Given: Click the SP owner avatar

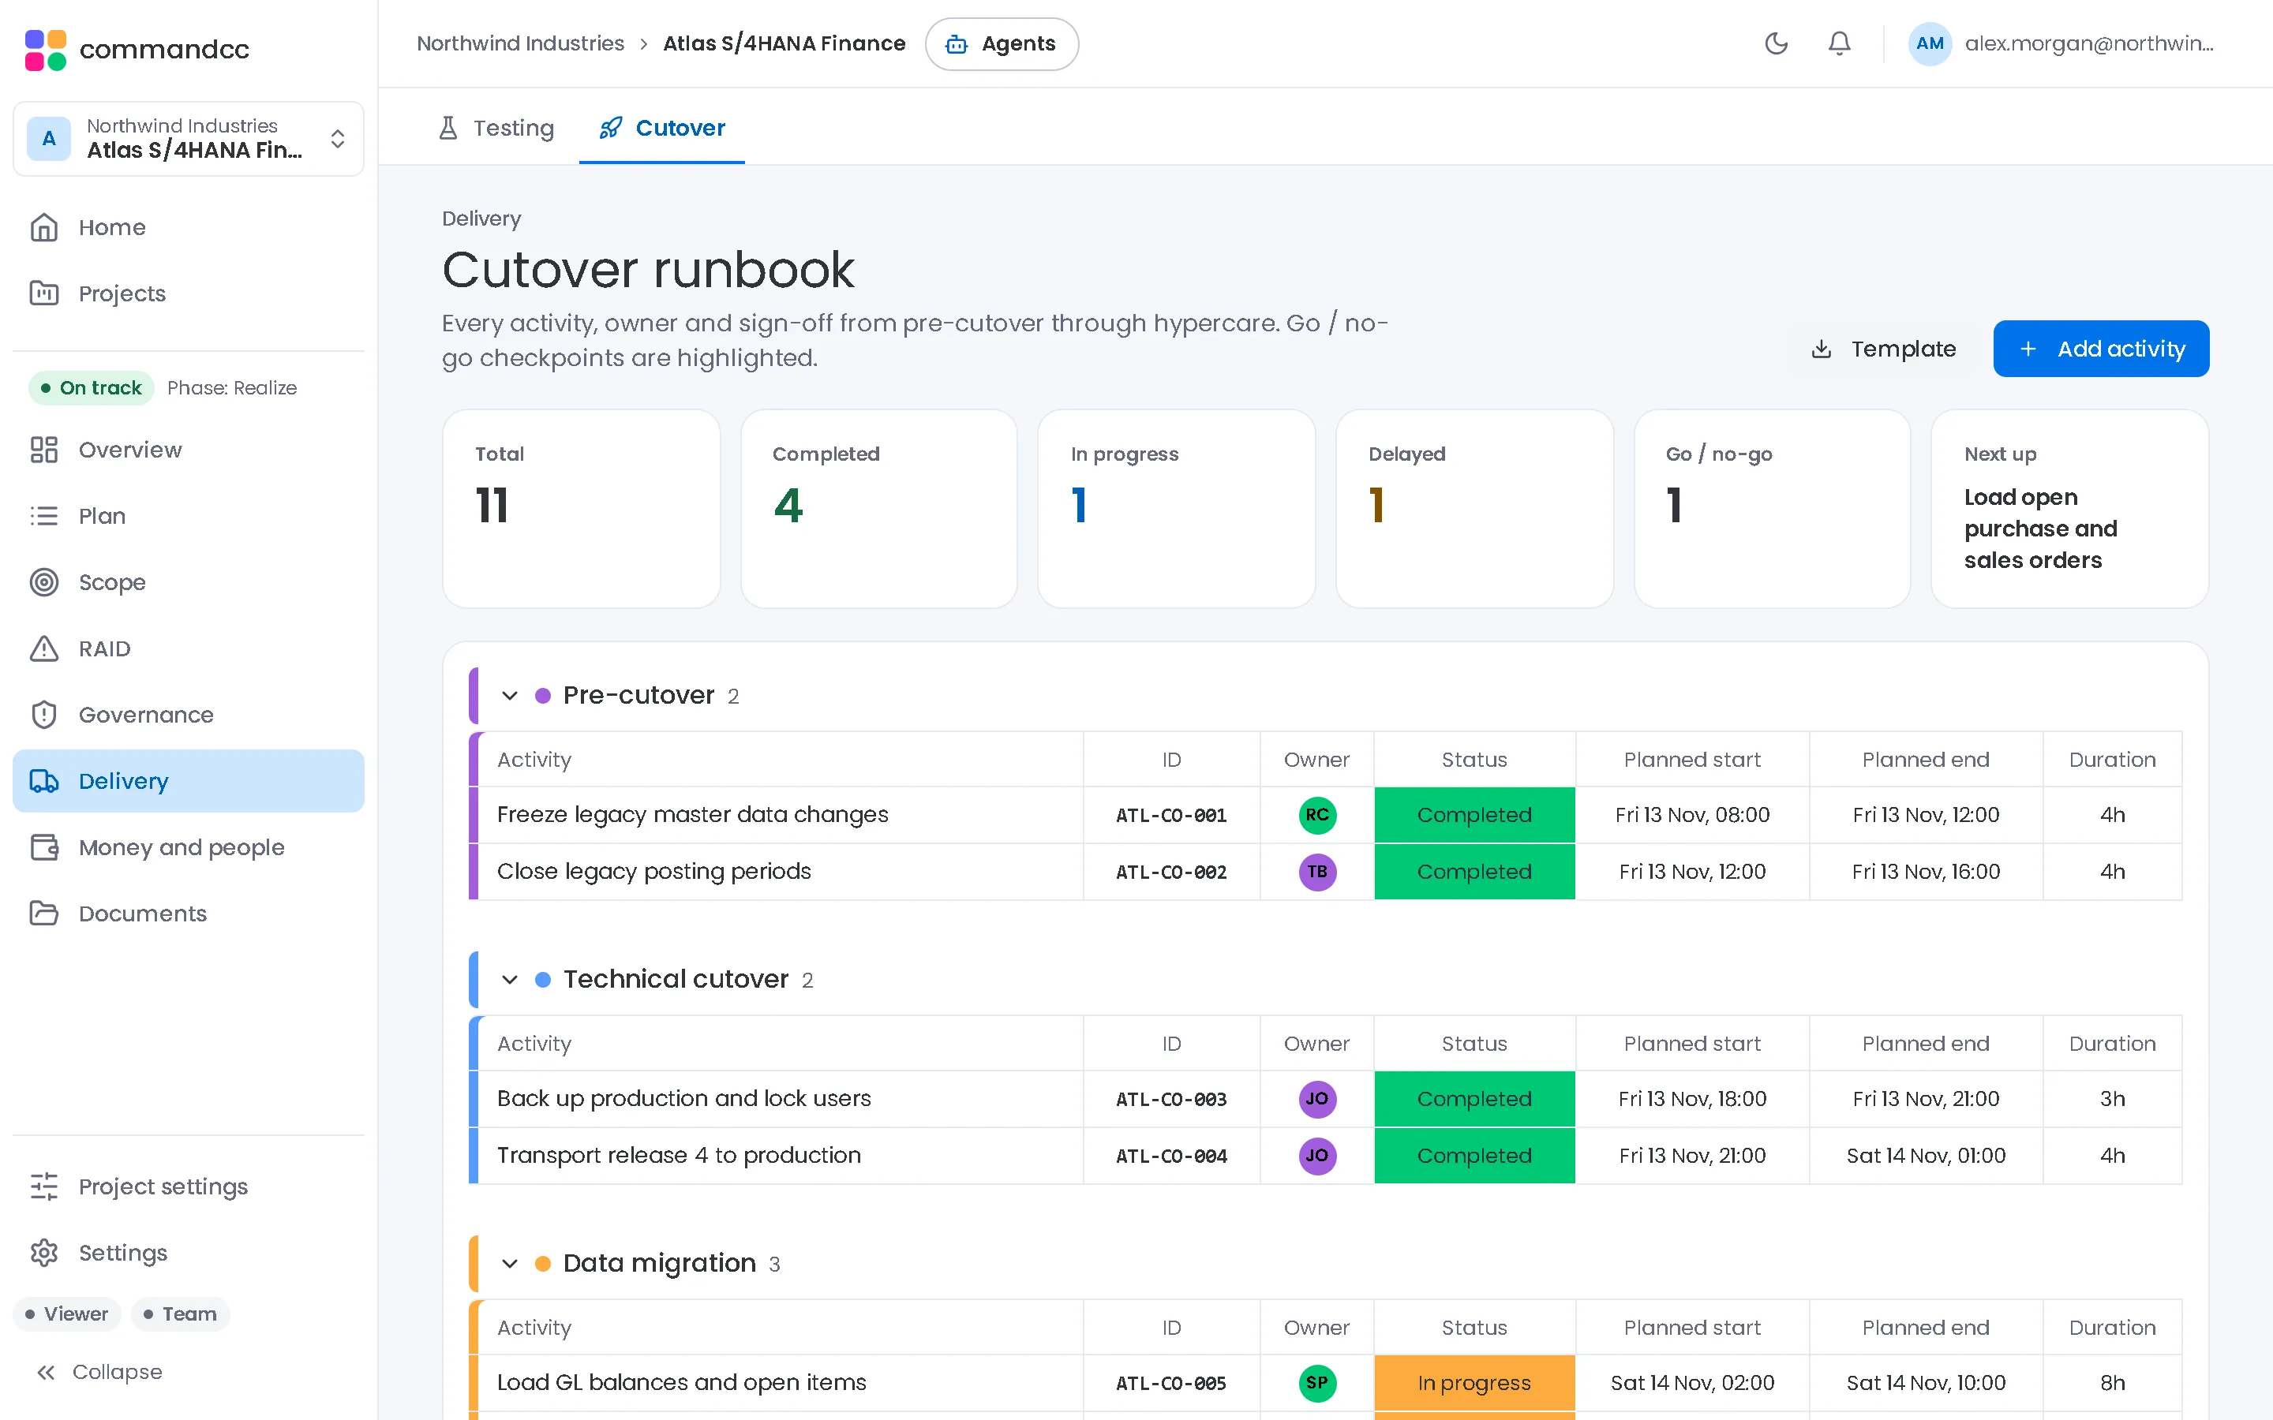Looking at the screenshot, I should (x=1316, y=1382).
